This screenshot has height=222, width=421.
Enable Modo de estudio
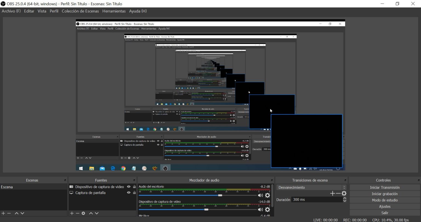tap(385, 200)
